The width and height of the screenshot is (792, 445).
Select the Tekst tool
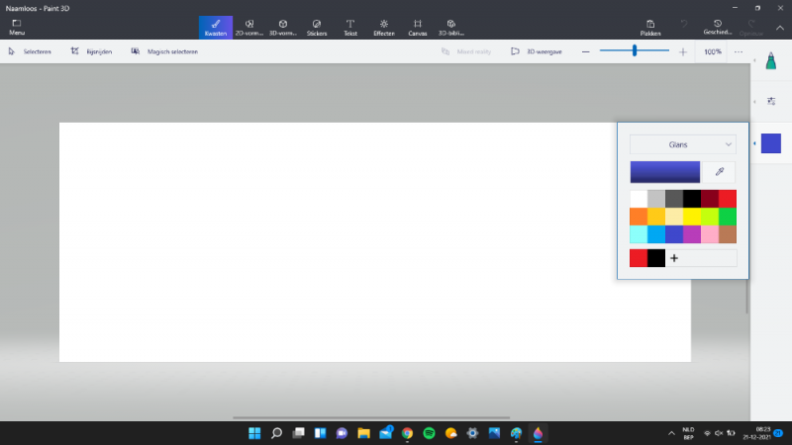(349, 27)
